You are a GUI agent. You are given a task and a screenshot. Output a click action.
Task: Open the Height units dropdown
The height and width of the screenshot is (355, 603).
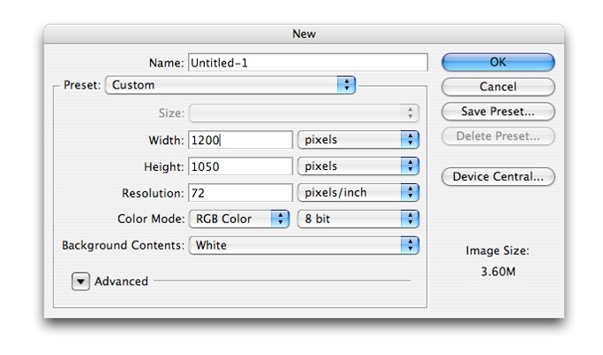pos(357,166)
